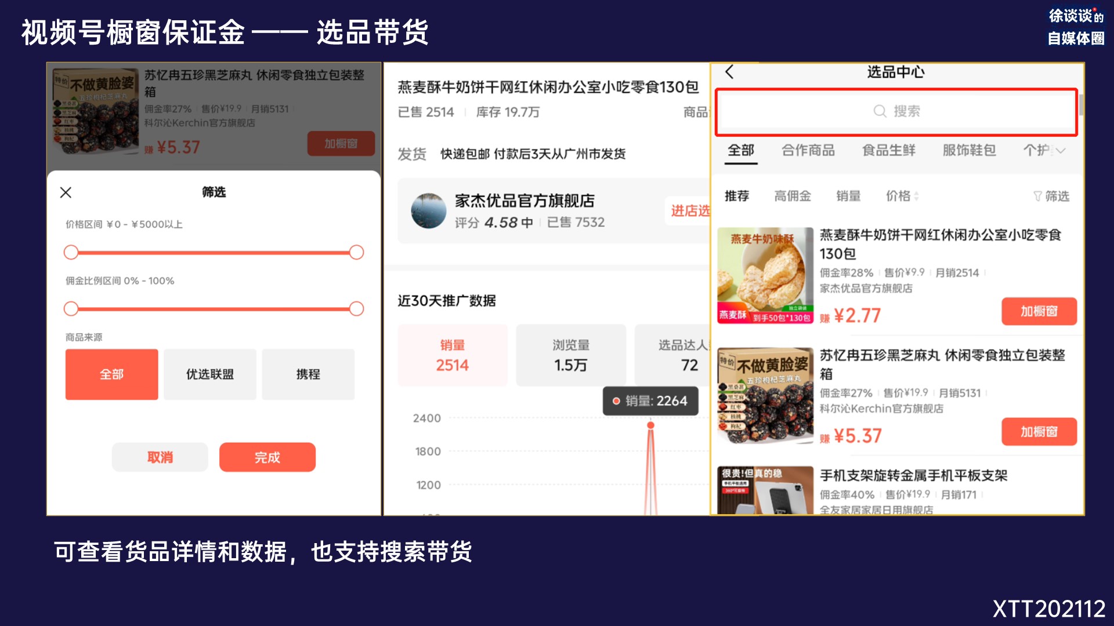
Task: Select 优选联盟 as product source
Action: [209, 374]
